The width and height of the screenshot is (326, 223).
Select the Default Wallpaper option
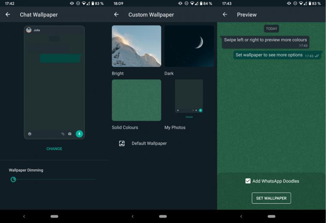(149, 143)
